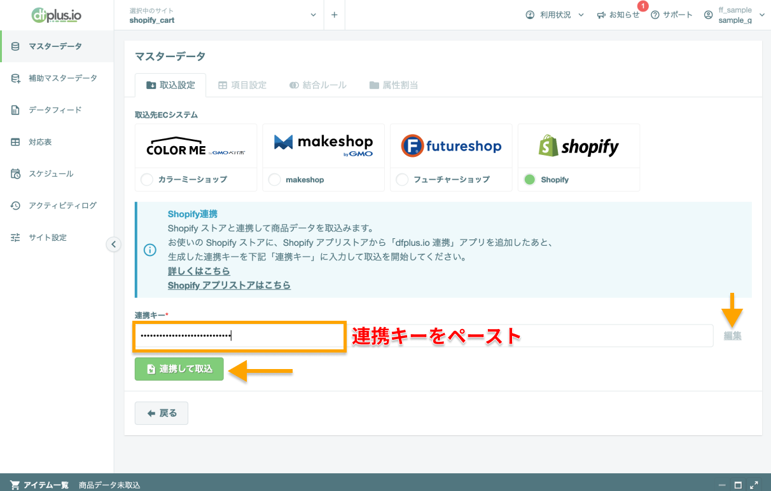Click the 取込先ECシステム label
The height and width of the screenshot is (491, 771).
pos(167,115)
